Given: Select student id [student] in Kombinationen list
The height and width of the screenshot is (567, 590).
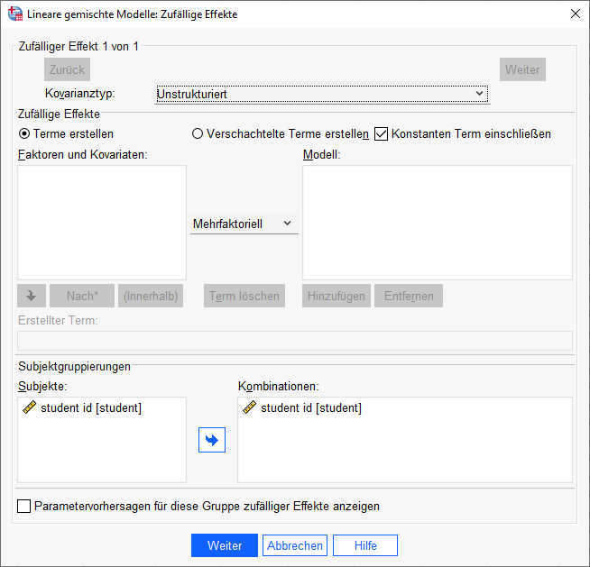Looking at the screenshot, I should [x=311, y=408].
